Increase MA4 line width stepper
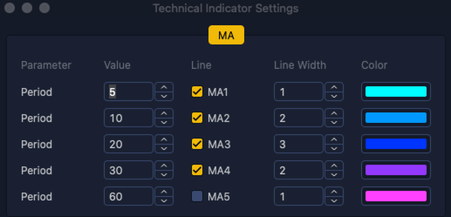Image resolution: width=451 pixels, height=217 pixels. pos(334,166)
